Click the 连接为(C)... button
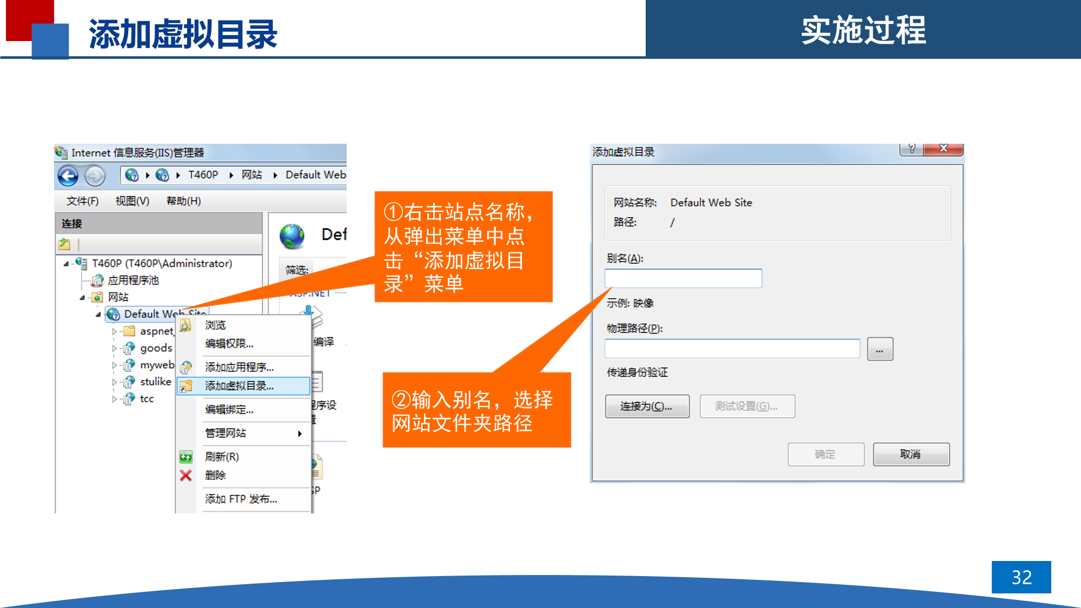Screen dimensions: 1081x608 coord(647,406)
